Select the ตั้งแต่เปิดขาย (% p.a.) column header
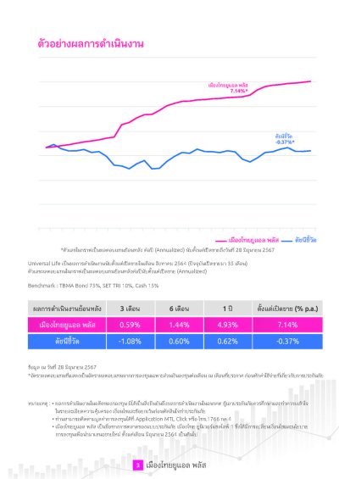 (287, 309)
